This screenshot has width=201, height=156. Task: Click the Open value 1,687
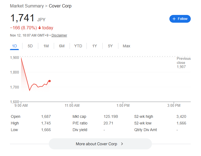click(46, 116)
